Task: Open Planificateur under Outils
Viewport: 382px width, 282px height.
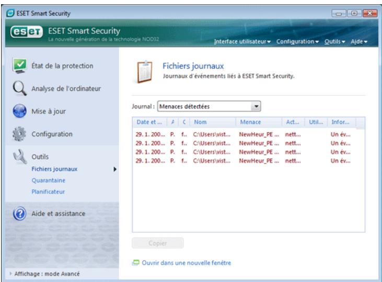Action: coord(48,192)
